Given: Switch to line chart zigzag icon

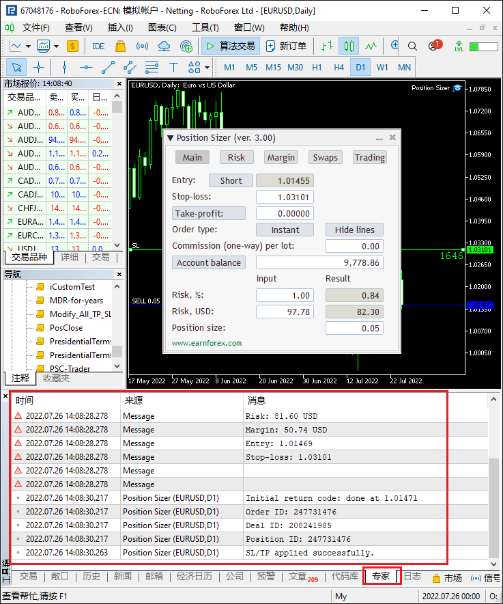Looking at the screenshot, I should (x=371, y=46).
